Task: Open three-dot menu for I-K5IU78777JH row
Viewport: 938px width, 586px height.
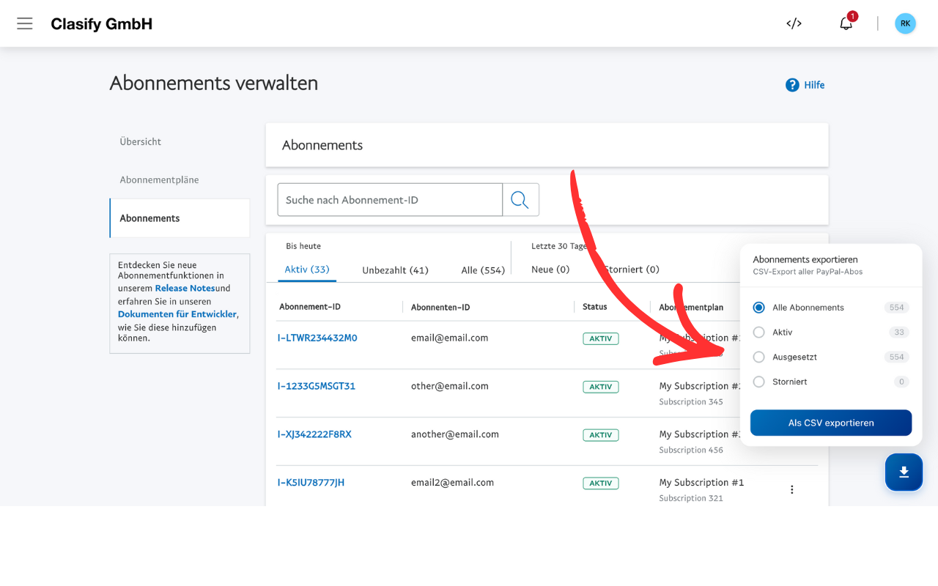Action: pyautogui.click(x=791, y=489)
